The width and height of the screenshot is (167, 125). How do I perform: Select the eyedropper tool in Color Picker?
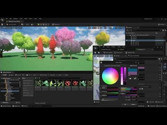click(x=135, y=79)
